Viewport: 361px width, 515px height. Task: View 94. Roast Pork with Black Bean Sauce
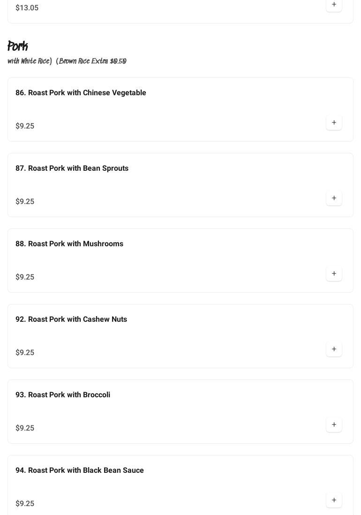80,470
